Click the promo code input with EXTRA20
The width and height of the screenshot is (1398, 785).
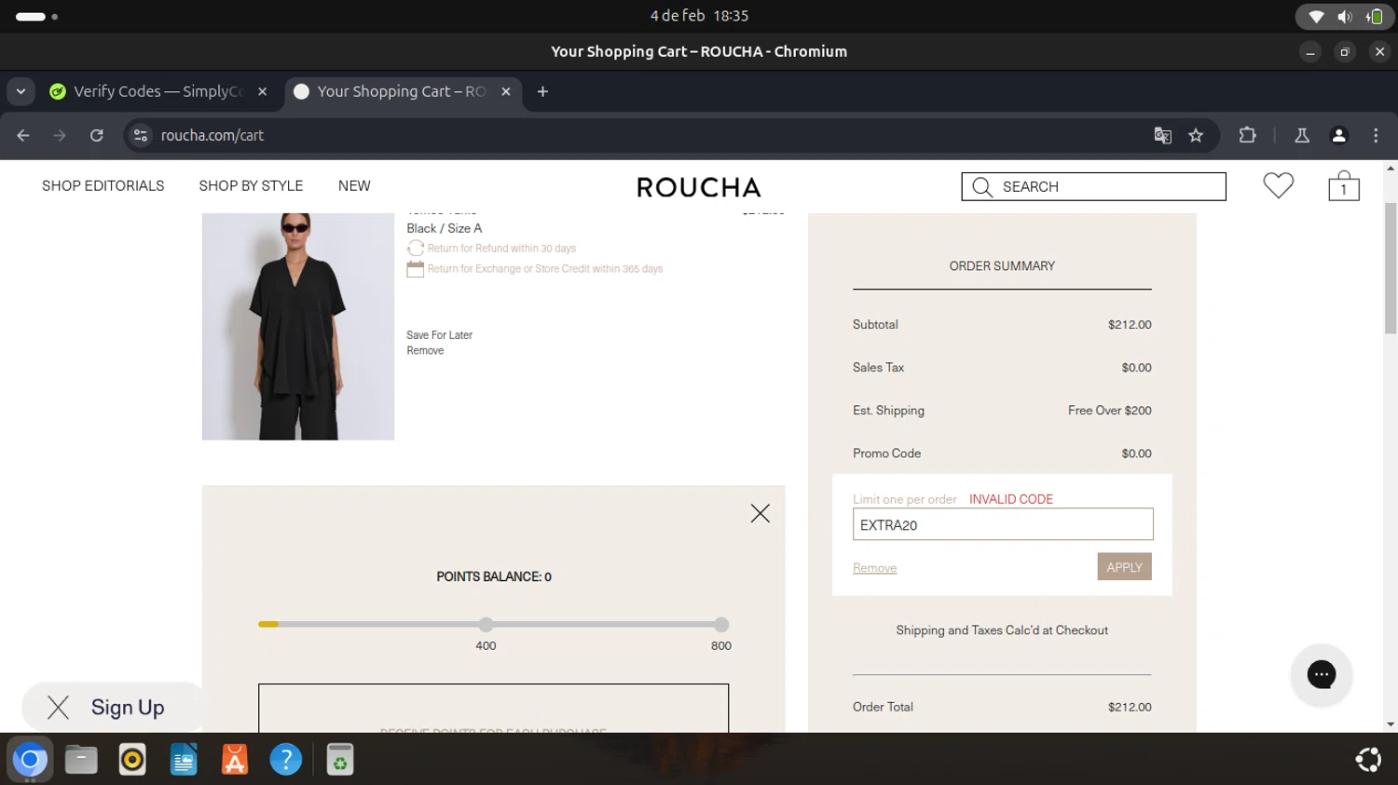pos(1003,524)
